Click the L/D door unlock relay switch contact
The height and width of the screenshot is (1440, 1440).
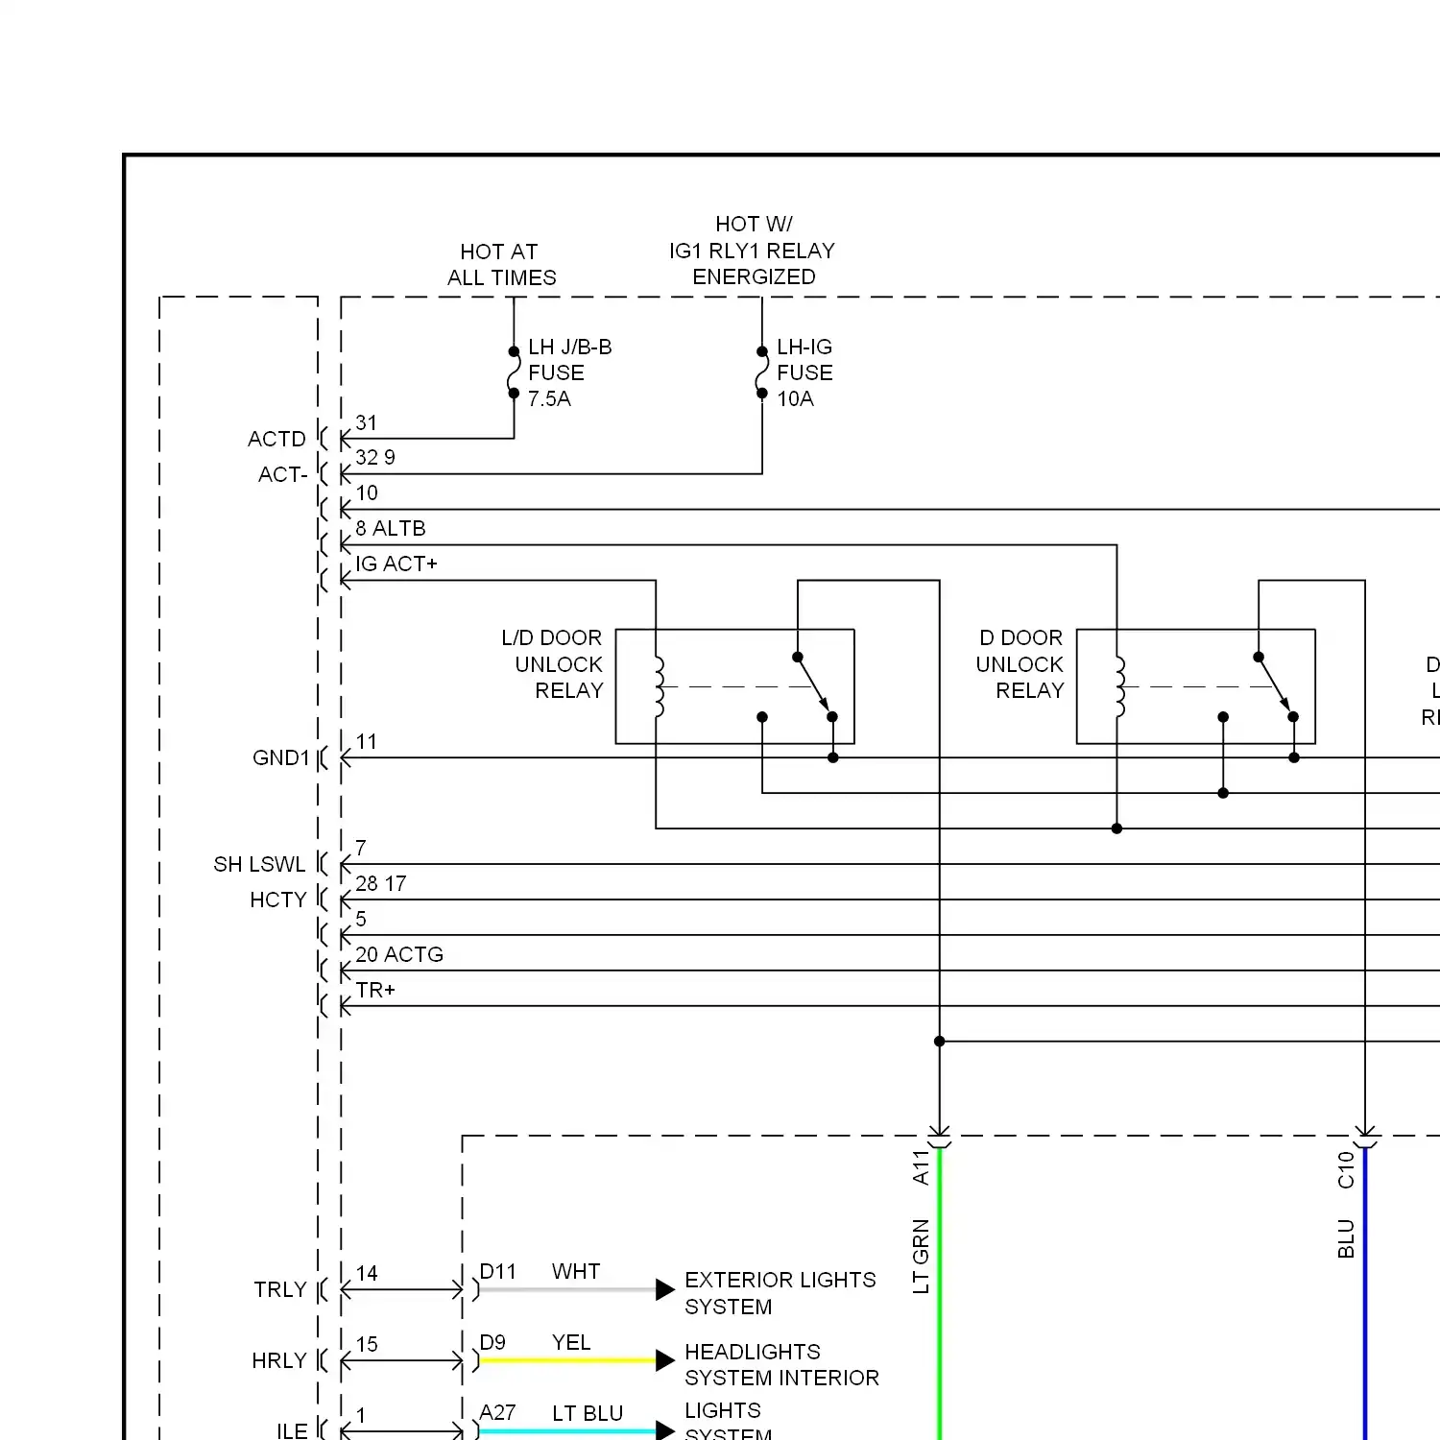(814, 686)
